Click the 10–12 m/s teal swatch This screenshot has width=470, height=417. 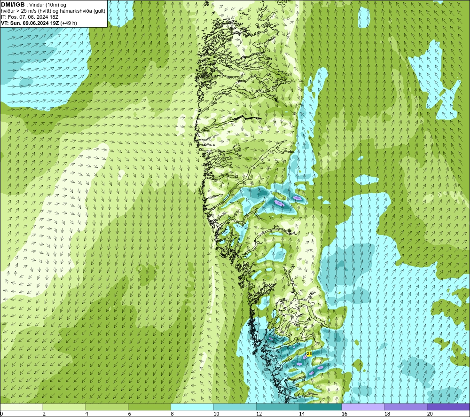point(235,407)
